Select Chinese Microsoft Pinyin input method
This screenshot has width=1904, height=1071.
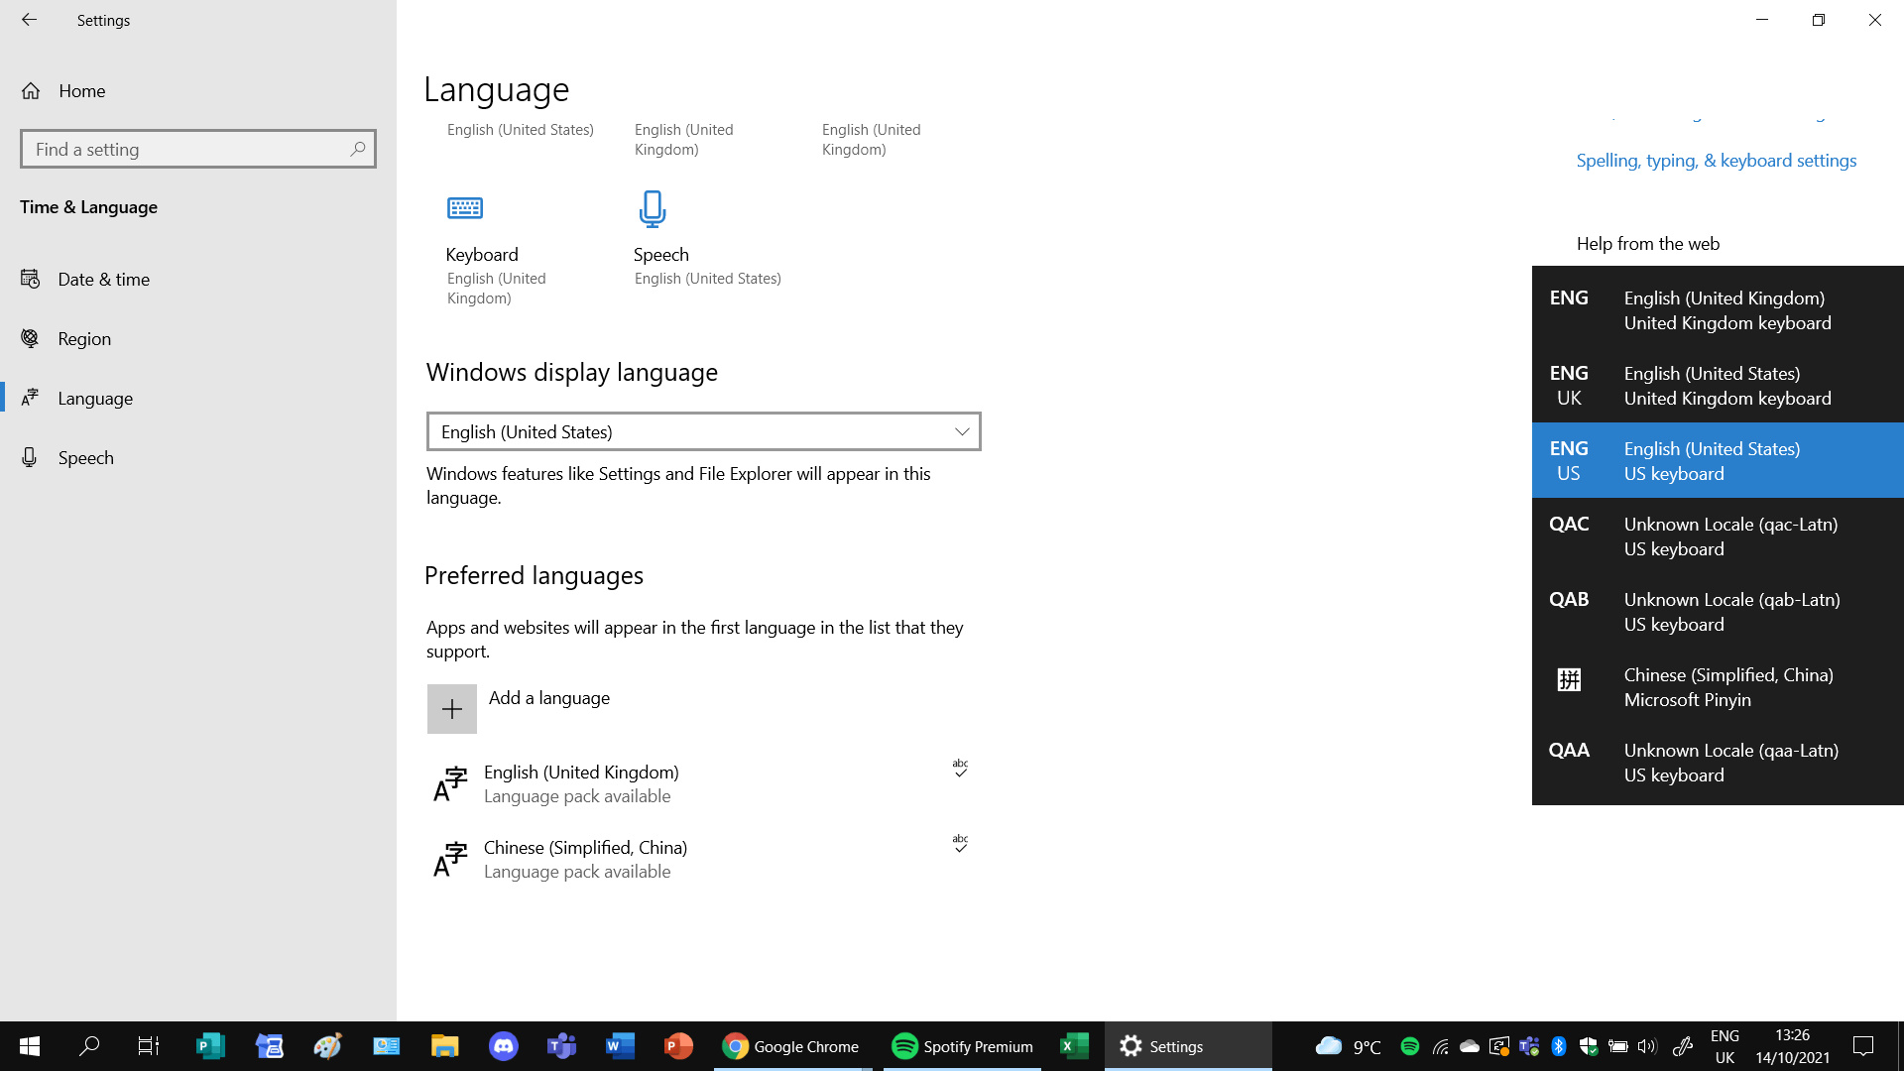point(1718,687)
